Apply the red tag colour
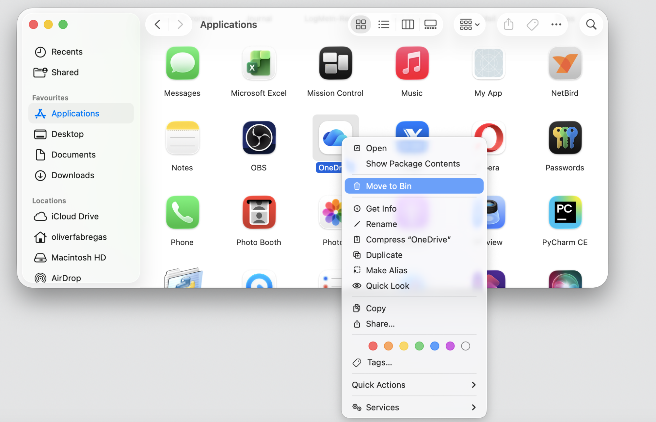Viewport: 656px width, 422px height. click(x=373, y=346)
